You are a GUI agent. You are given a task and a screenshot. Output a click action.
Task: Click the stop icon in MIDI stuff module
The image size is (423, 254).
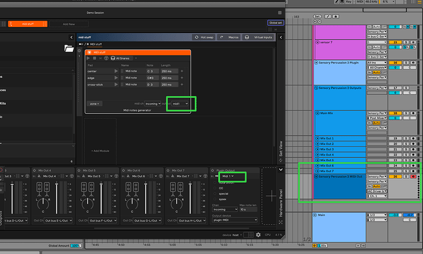point(94,58)
